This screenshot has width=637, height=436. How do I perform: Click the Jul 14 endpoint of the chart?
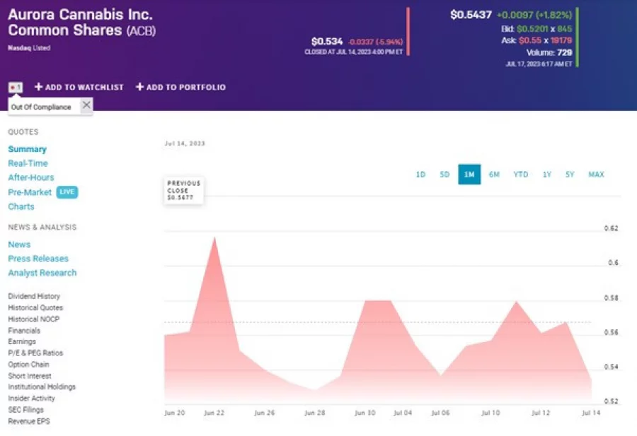point(591,380)
